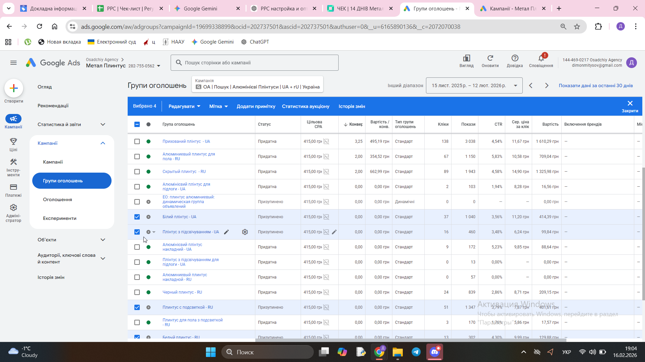The image size is (645, 362).
Task: Open the Черный плинтус - RU ad group link
Action: [x=182, y=292]
